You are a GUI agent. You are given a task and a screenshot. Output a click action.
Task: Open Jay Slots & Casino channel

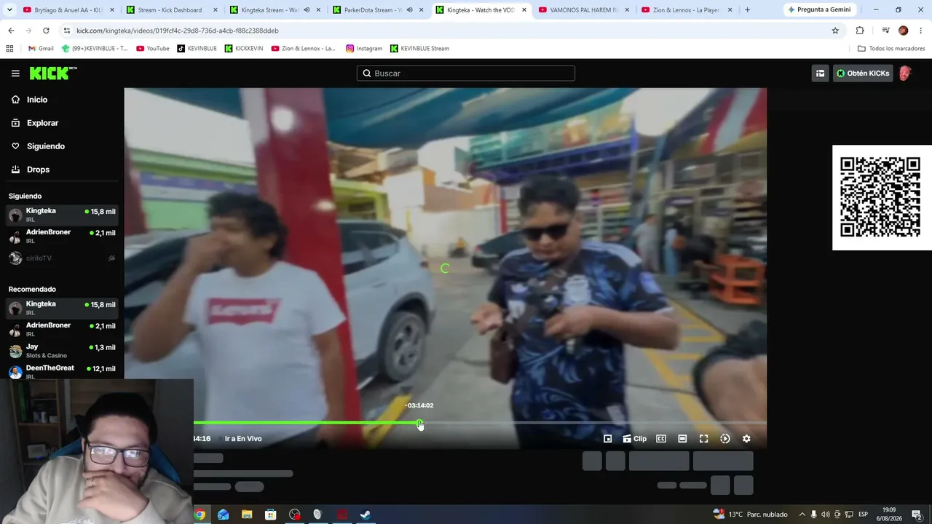point(62,351)
